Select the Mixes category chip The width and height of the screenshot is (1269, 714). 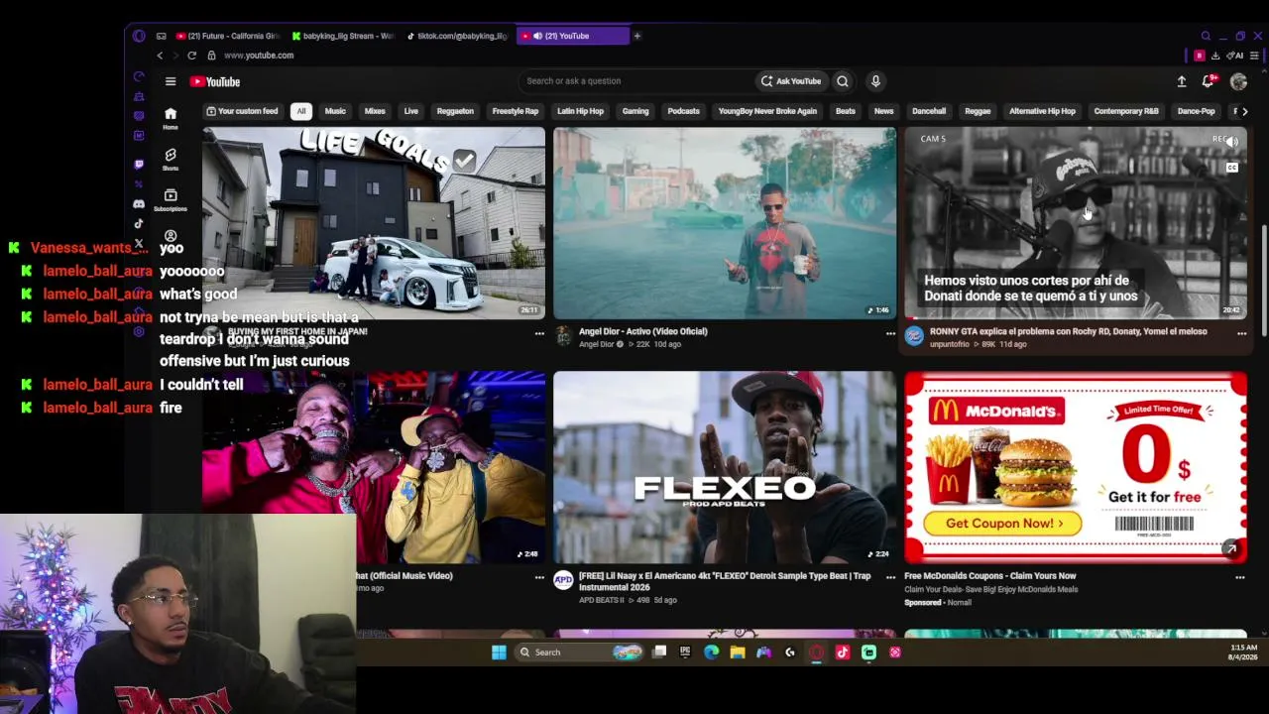click(375, 111)
